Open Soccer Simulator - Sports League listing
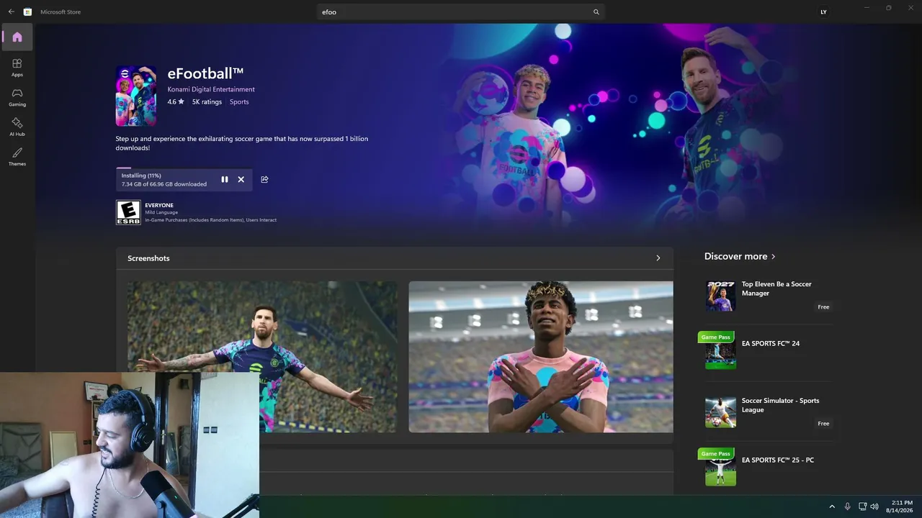This screenshot has height=518, width=922. (780, 405)
